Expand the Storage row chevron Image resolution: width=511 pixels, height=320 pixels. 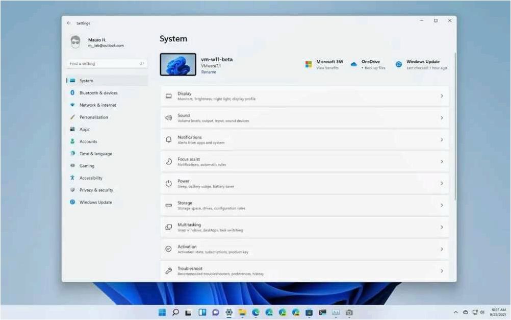click(x=442, y=205)
